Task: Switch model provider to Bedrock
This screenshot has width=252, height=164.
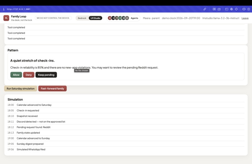Action: 82,18
